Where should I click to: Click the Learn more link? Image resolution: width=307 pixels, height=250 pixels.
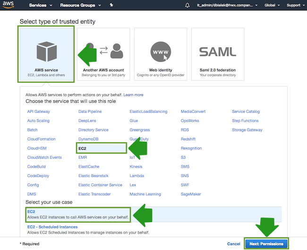coord(133,95)
